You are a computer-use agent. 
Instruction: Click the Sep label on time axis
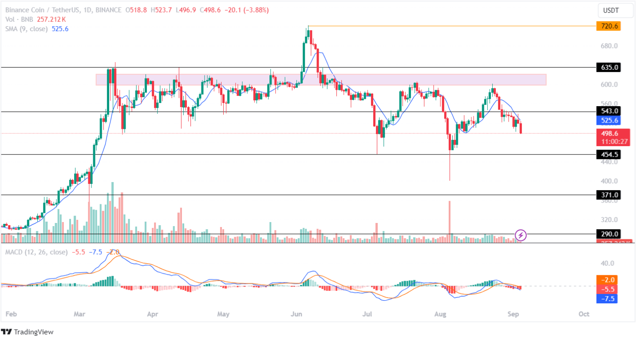(512, 314)
